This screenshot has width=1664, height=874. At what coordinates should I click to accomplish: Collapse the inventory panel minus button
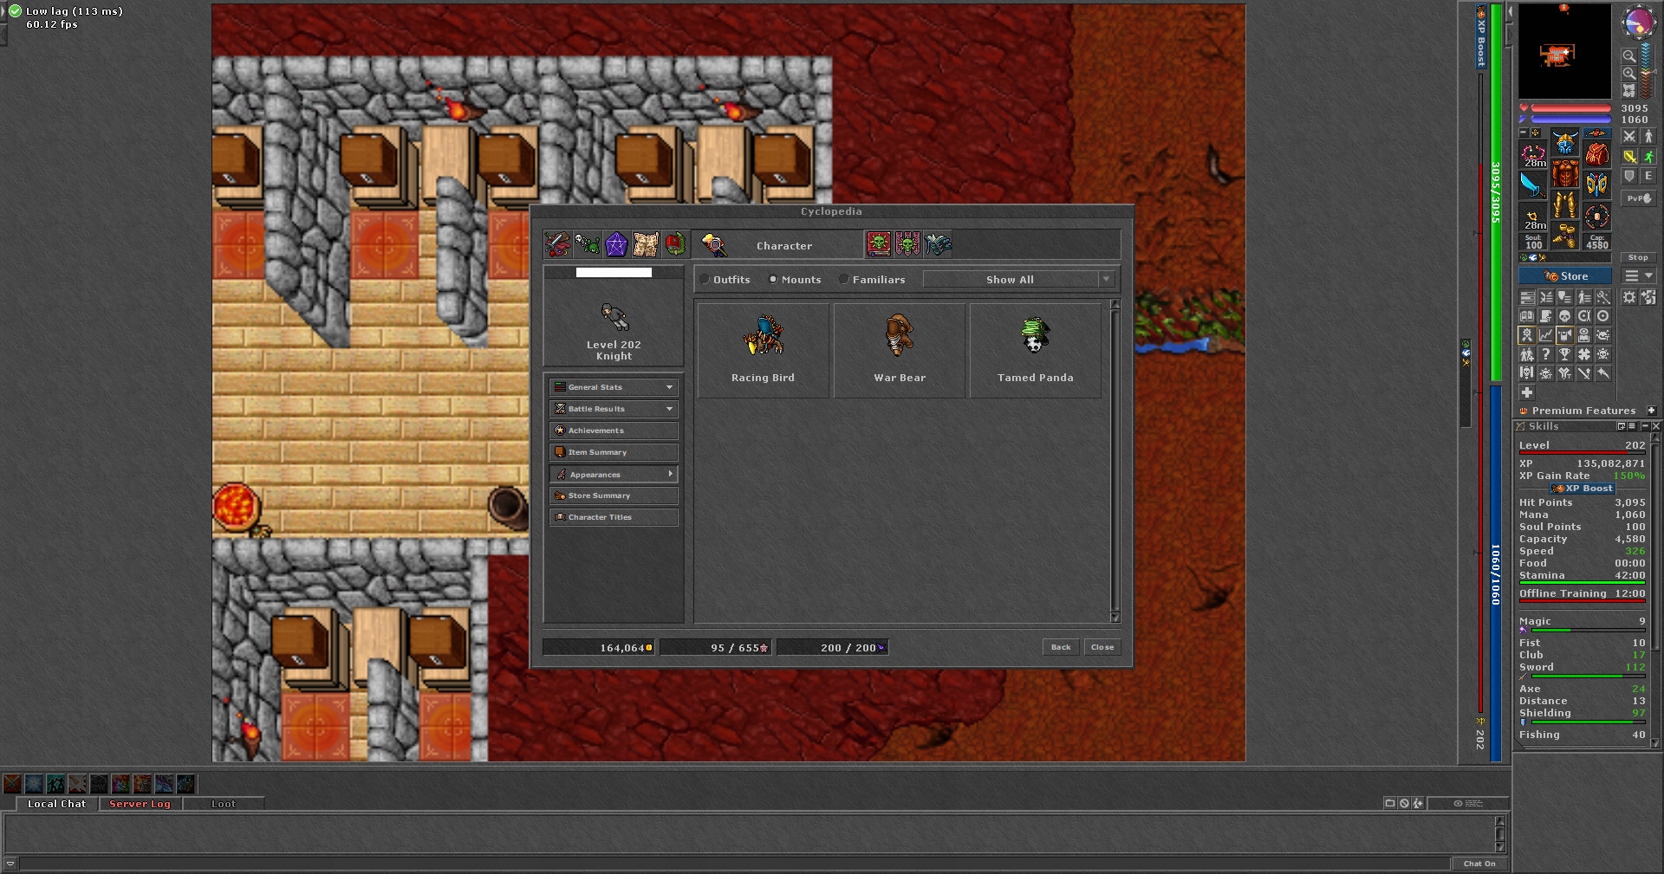(x=1523, y=133)
